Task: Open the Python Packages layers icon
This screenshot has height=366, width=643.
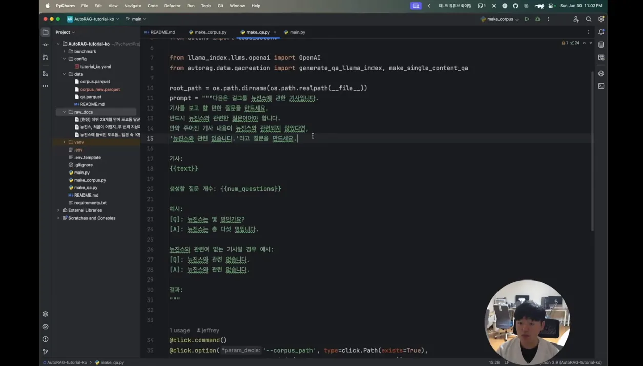Action: 45,314
